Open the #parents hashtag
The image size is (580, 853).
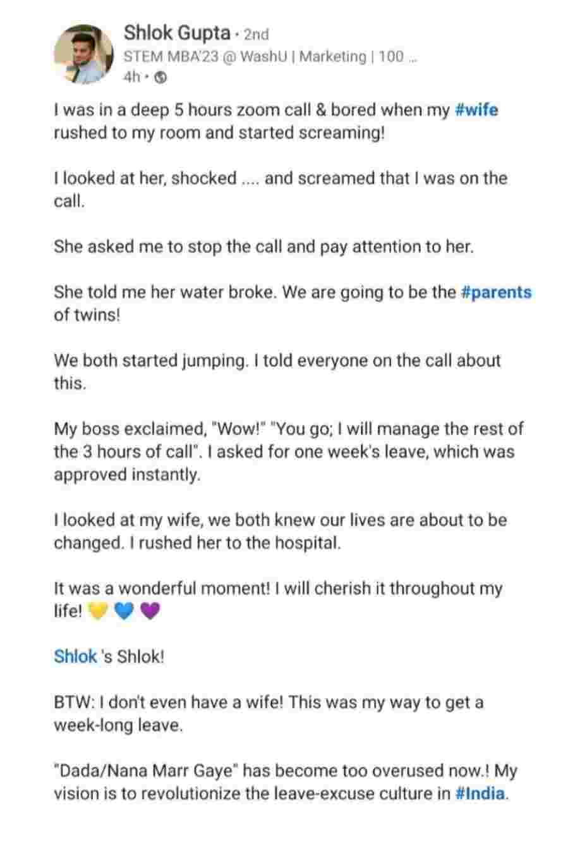click(x=497, y=292)
